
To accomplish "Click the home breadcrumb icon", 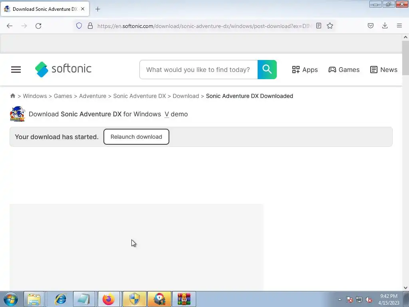I will pyautogui.click(x=12, y=96).
